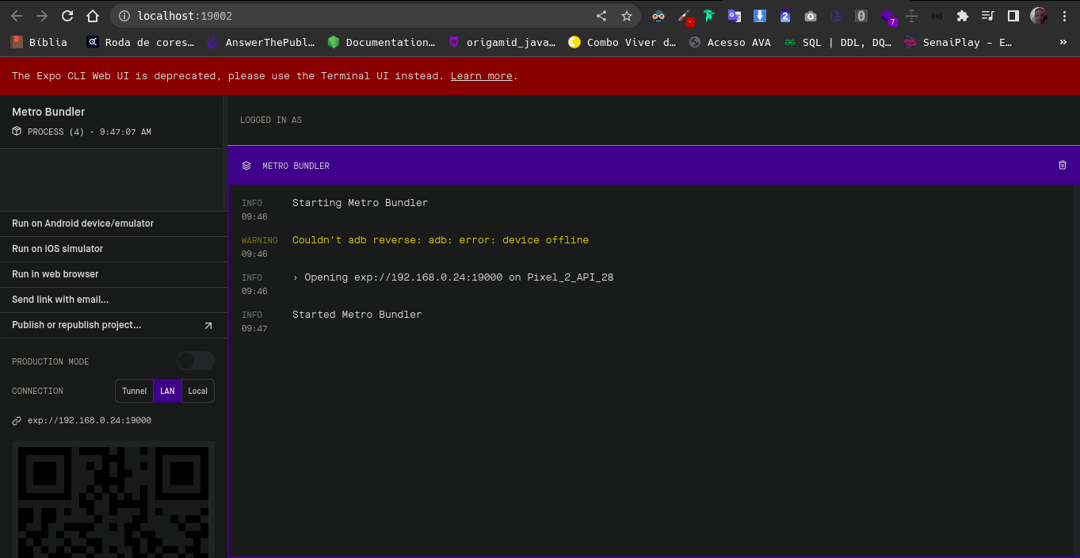Viewport: 1080px width, 558px height.
Task: Open origamid_java bookmark
Action: click(502, 42)
